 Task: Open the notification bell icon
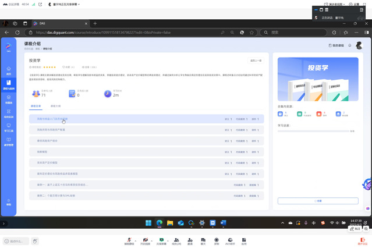pos(350,45)
